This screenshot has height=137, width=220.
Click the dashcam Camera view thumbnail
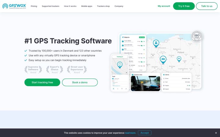click(x=145, y=83)
